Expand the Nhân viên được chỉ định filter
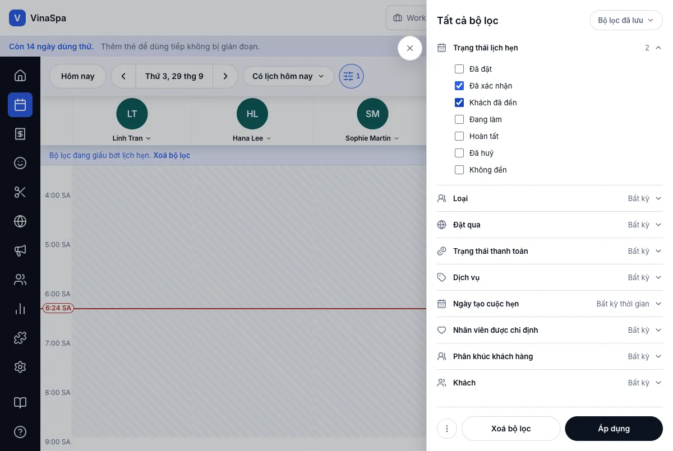Image resolution: width=673 pixels, height=451 pixels. pyautogui.click(x=550, y=330)
